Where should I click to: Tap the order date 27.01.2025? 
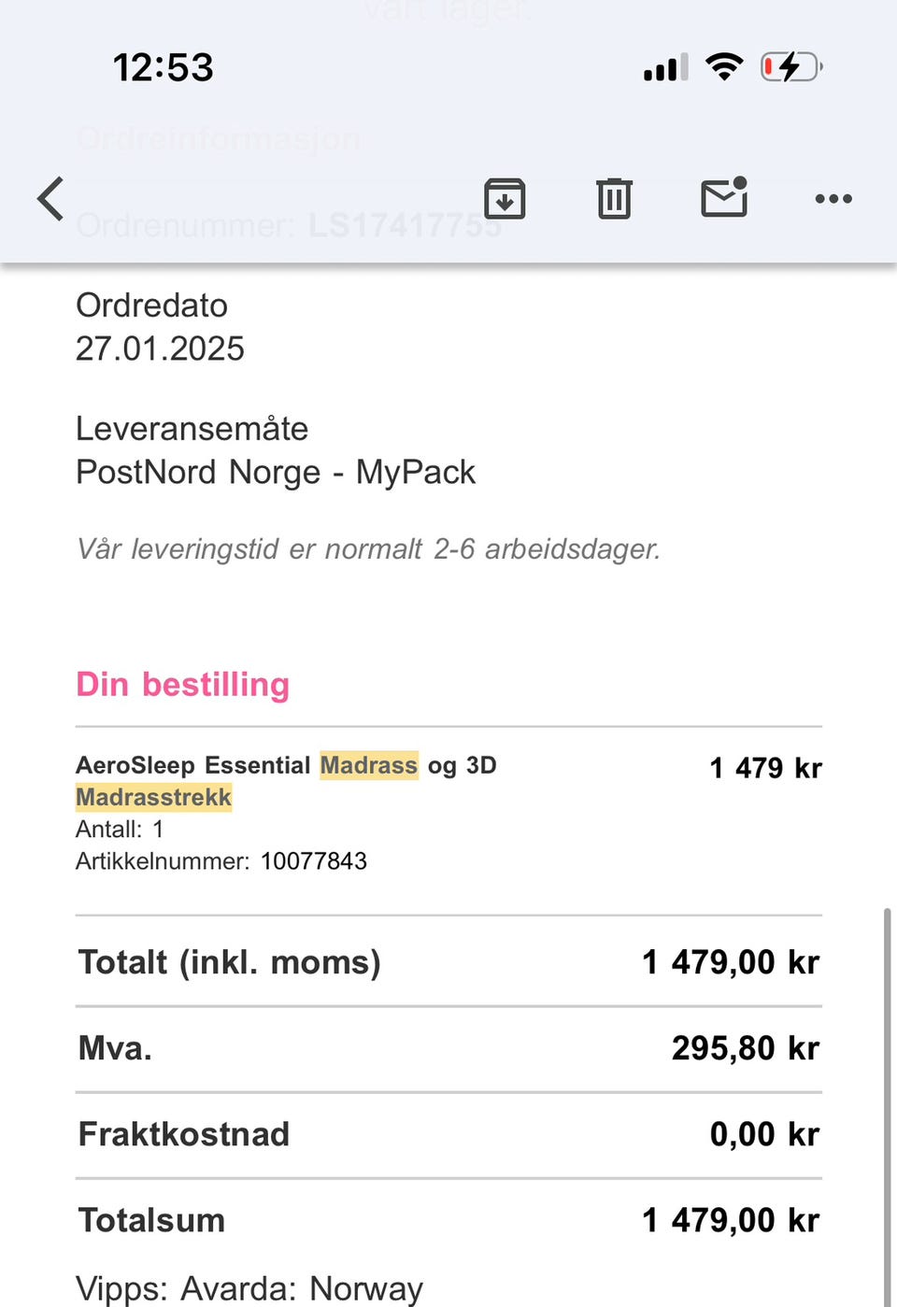[x=160, y=348]
